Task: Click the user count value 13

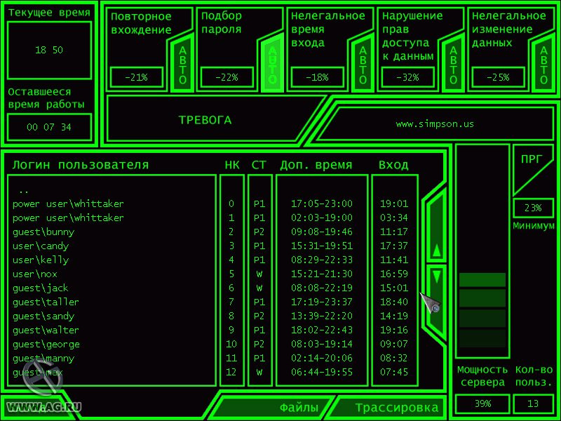Action: pyautogui.click(x=533, y=404)
